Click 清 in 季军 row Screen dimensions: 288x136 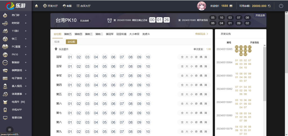click(x=206, y=76)
